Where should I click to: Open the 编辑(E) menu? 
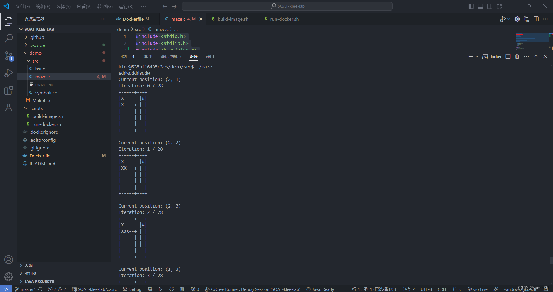pos(43,6)
